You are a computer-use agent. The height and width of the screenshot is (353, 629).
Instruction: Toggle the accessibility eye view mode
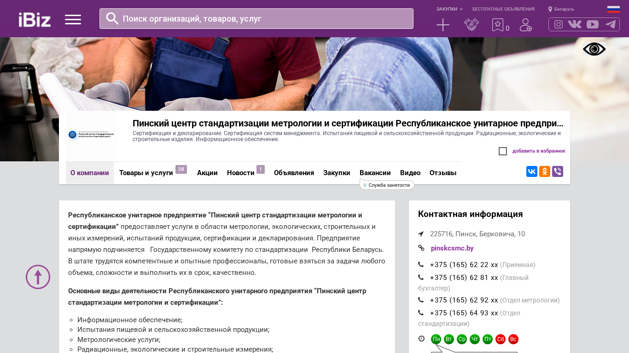click(594, 49)
